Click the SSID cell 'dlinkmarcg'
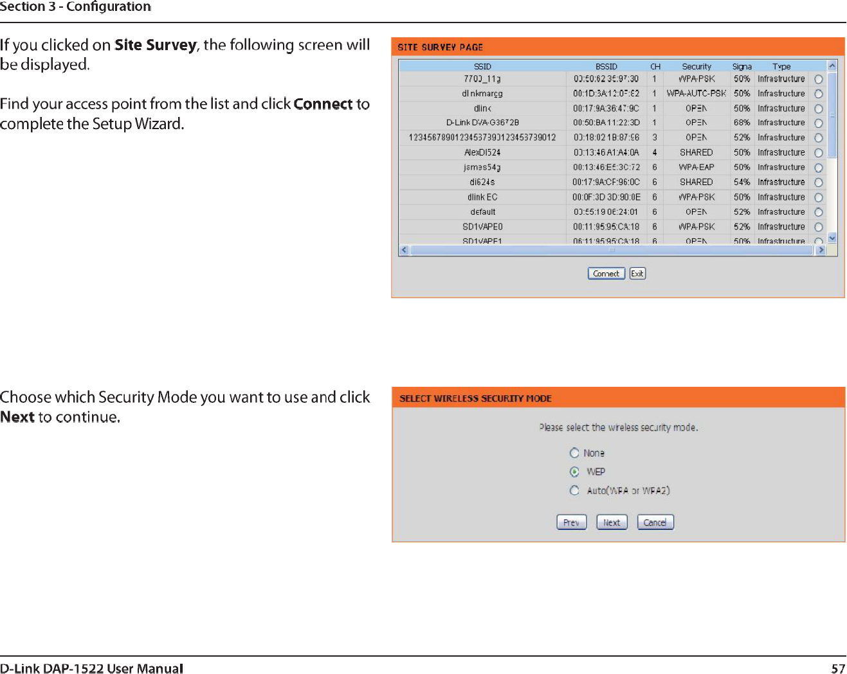847x674 pixels. pyautogui.click(x=482, y=94)
